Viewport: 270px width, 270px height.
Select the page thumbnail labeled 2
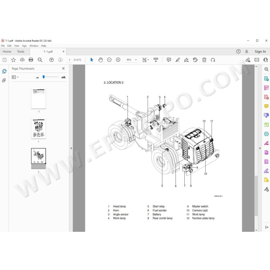click(39, 159)
